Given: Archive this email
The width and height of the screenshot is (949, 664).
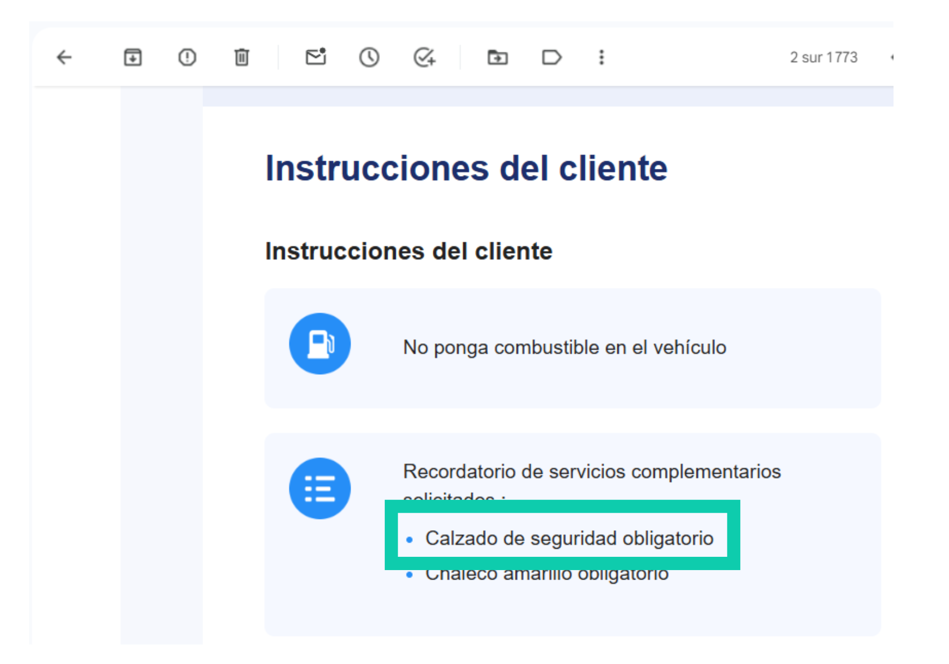Looking at the screenshot, I should click(x=132, y=57).
